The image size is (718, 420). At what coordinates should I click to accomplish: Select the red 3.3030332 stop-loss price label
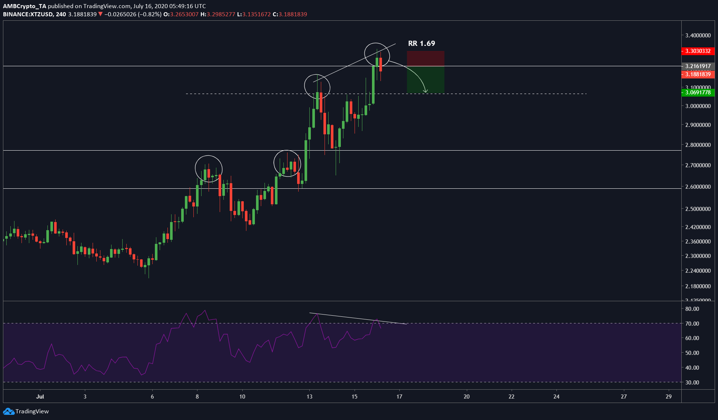coord(698,51)
